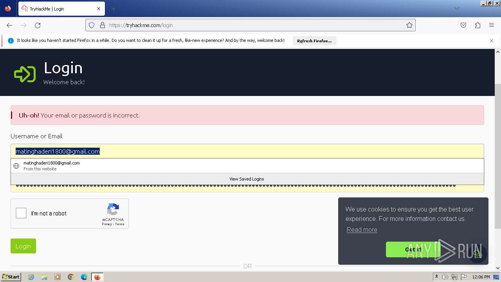Go forward to next page
This screenshot has width=501, height=282.
pos(23,25)
